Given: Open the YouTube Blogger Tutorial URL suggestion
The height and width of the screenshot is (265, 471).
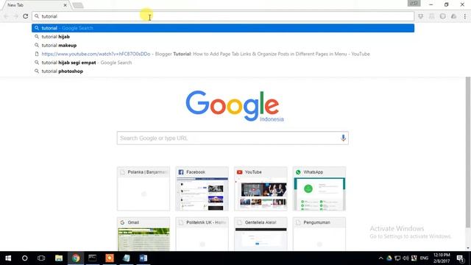Looking at the screenshot, I should pyautogui.click(x=223, y=54).
